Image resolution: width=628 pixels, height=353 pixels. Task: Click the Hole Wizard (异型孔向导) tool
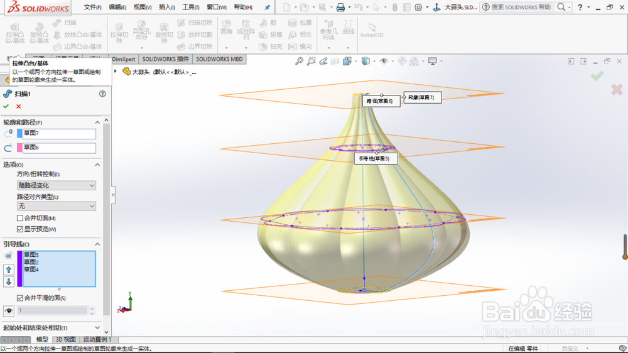pyautogui.click(x=141, y=32)
